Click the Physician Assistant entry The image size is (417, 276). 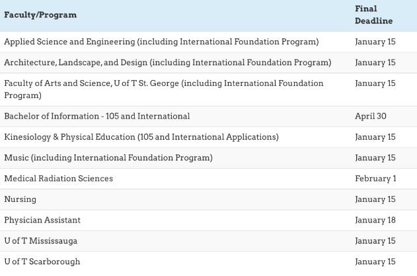(x=42, y=220)
